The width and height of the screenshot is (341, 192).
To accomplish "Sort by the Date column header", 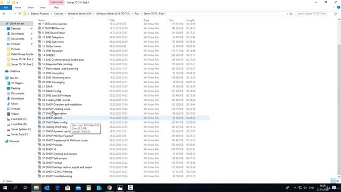I will 112,20.
